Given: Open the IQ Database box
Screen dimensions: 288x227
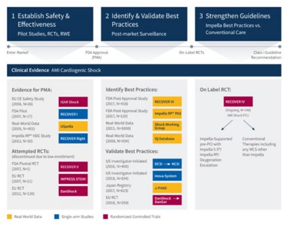Looking at the screenshot, I should point(167,139).
